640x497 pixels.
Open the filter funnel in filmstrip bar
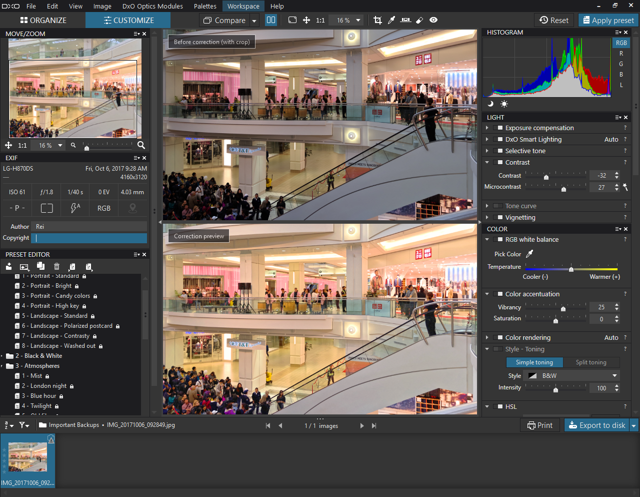click(24, 425)
